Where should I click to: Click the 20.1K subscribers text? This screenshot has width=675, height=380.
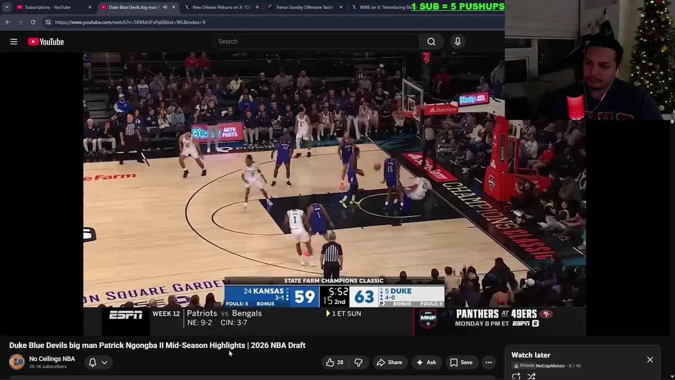coord(48,367)
